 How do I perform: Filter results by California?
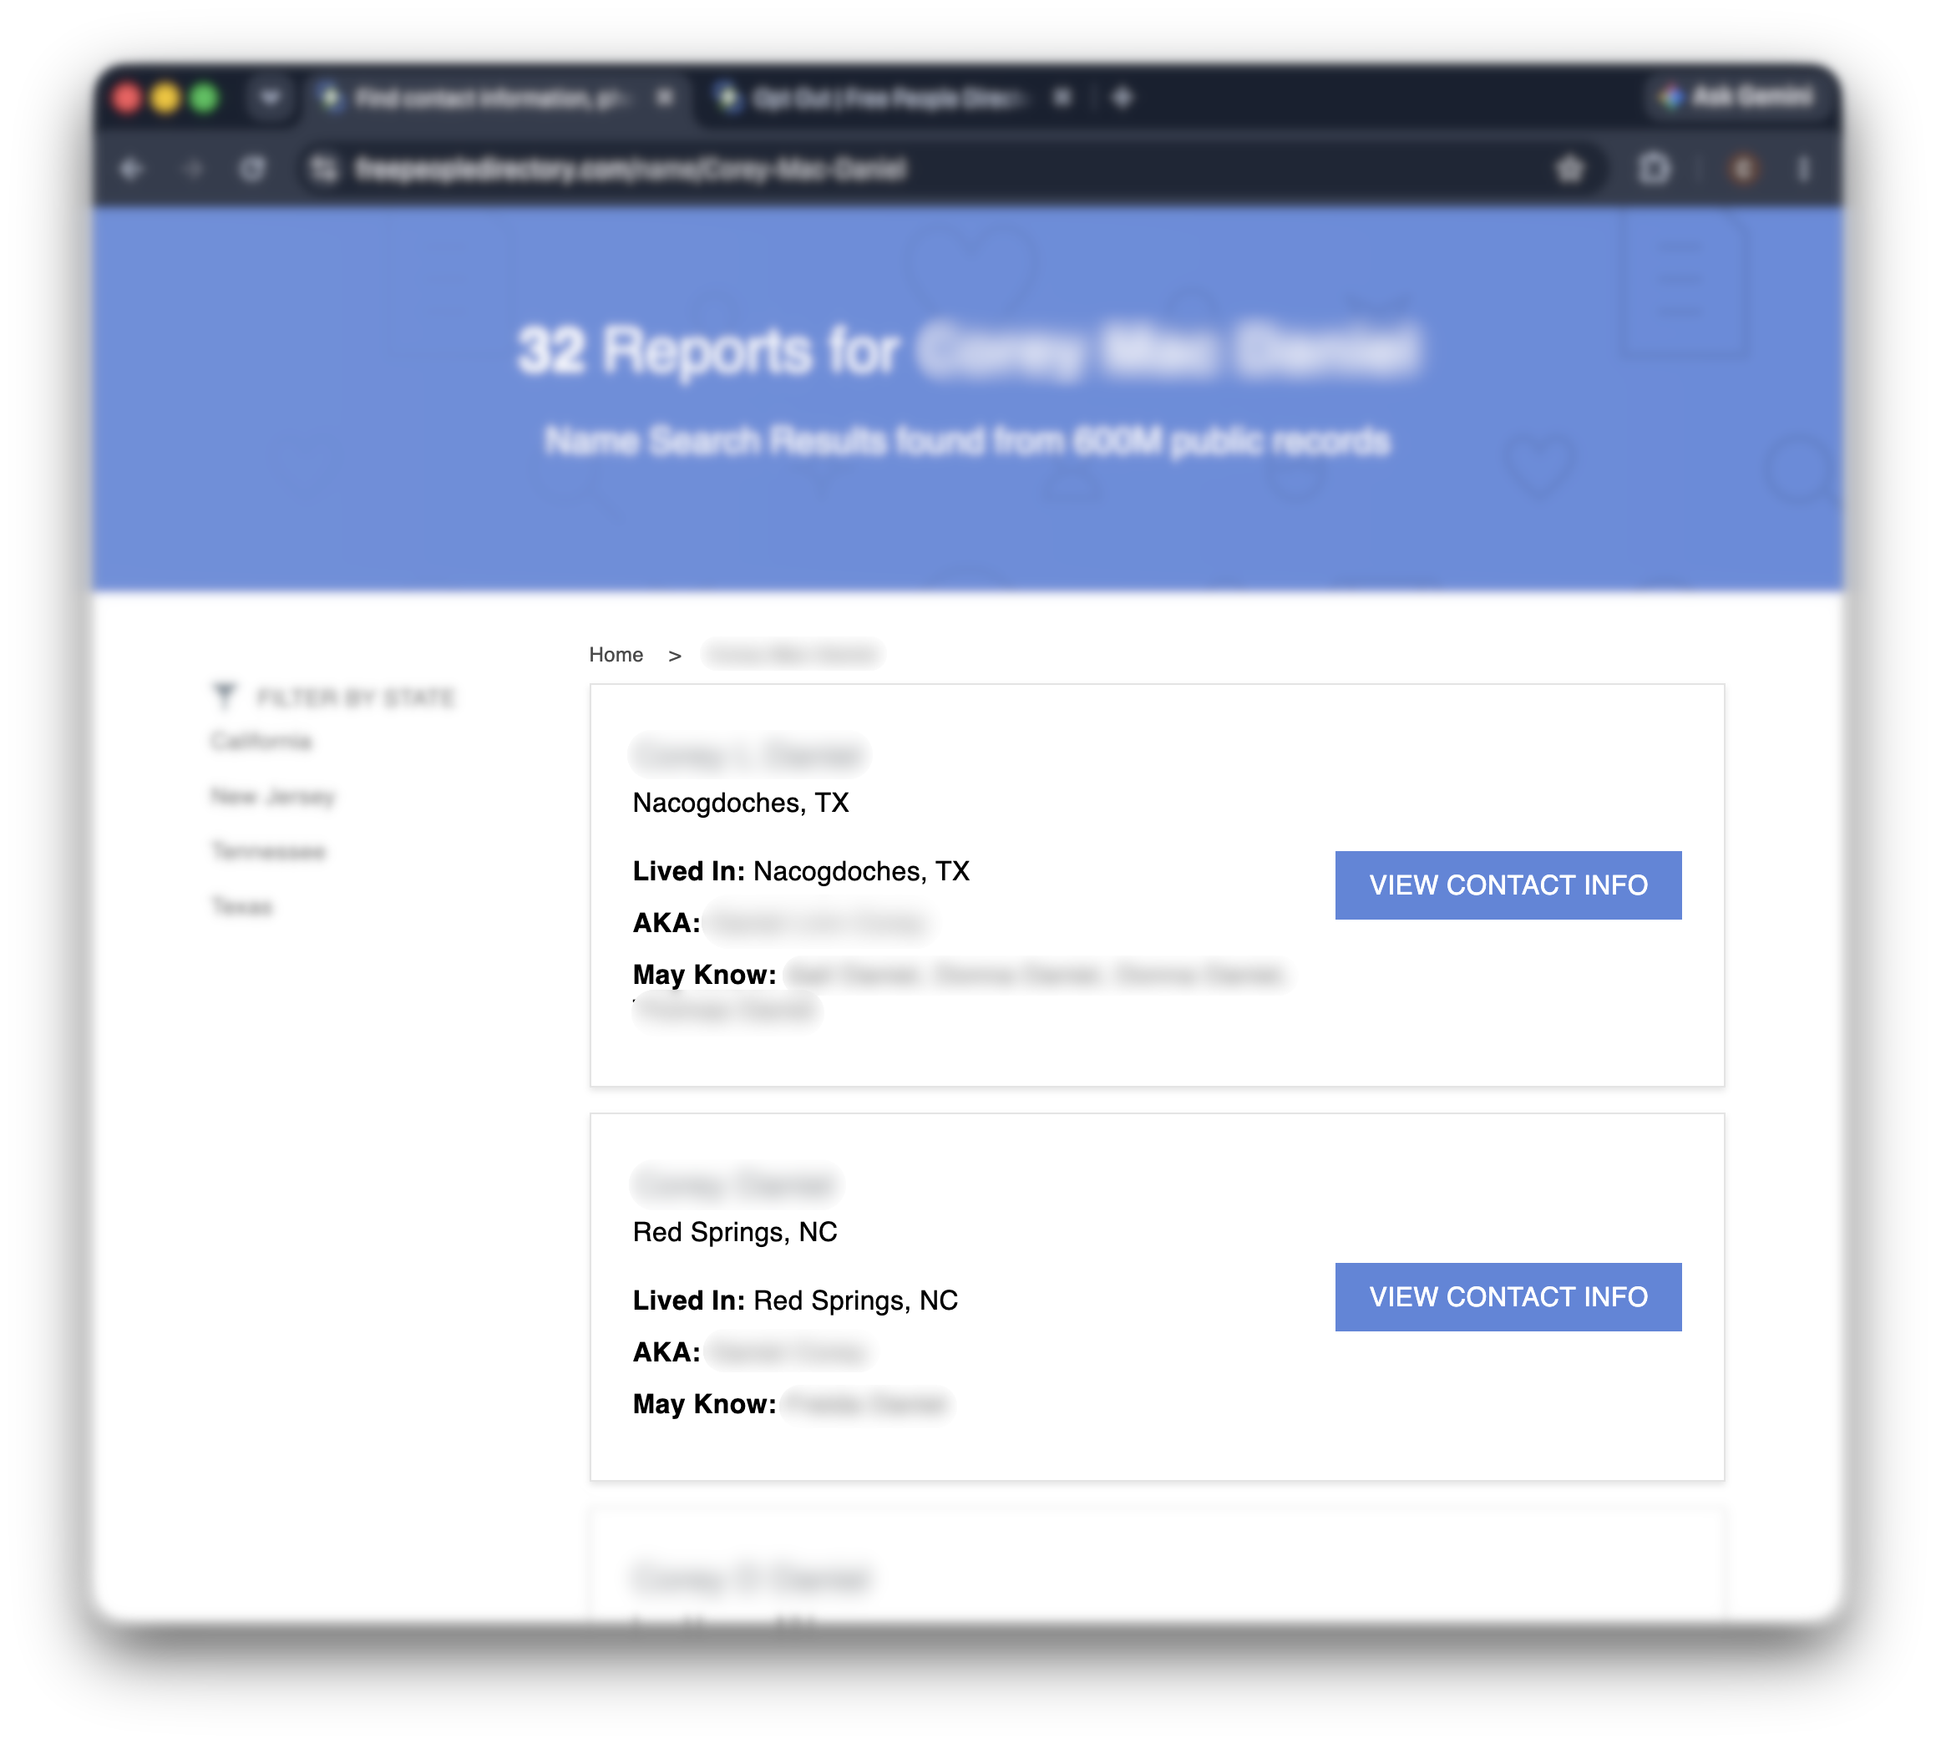(261, 741)
